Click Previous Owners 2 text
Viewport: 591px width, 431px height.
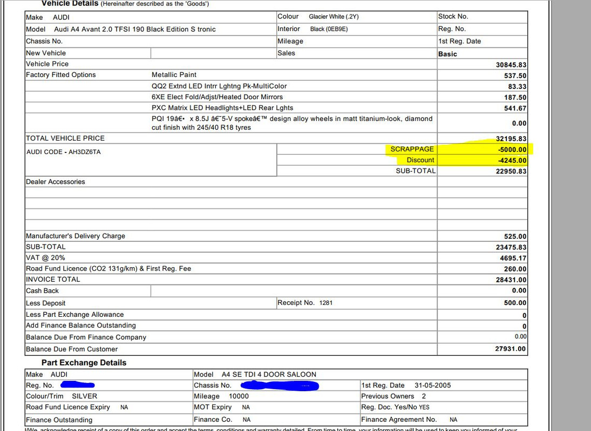click(x=393, y=397)
